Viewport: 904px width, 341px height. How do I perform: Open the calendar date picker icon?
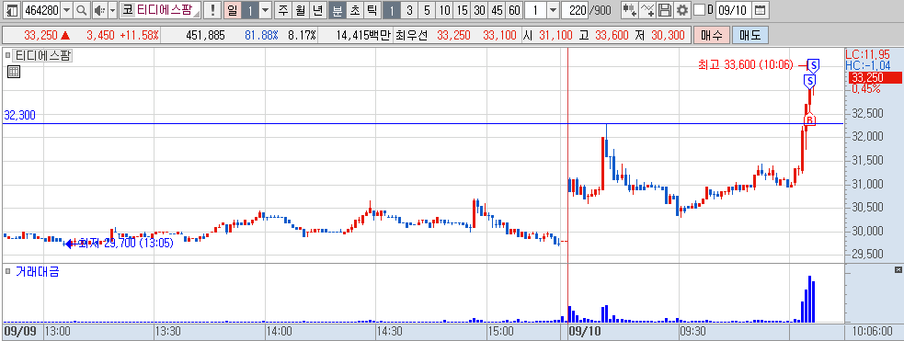[761, 10]
